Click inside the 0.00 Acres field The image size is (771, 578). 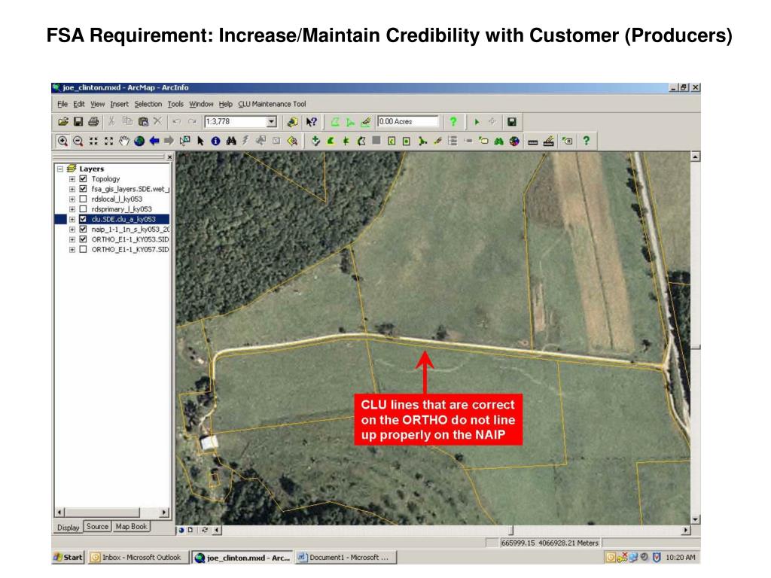407,121
